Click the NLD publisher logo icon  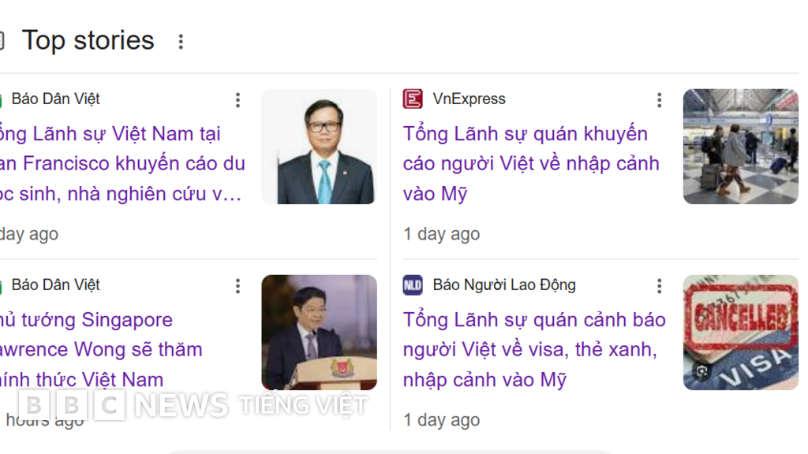click(x=413, y=285)
